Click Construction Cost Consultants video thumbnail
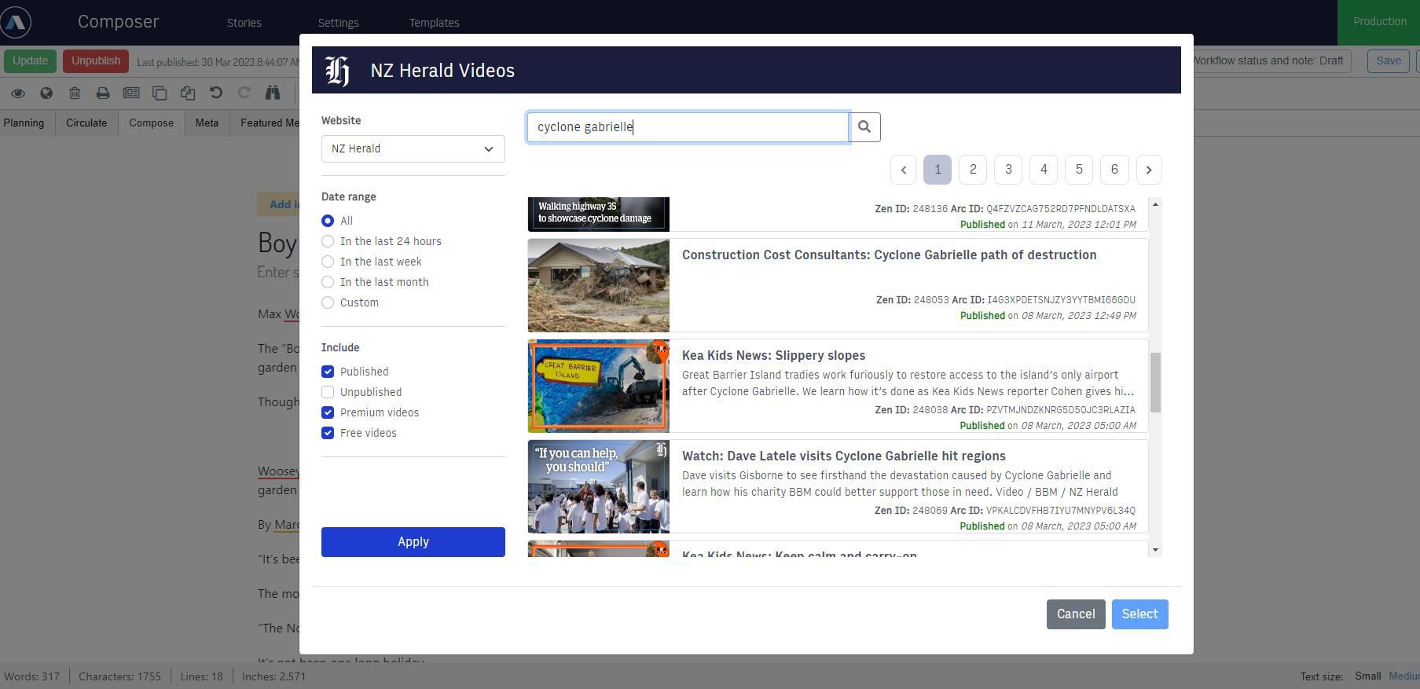The height and width of the screenshot is (689, 1420). click(x=599, y=286)
